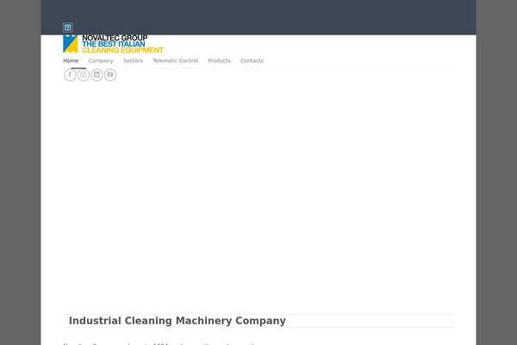Open the Sectors menu item

coord(133,60)
